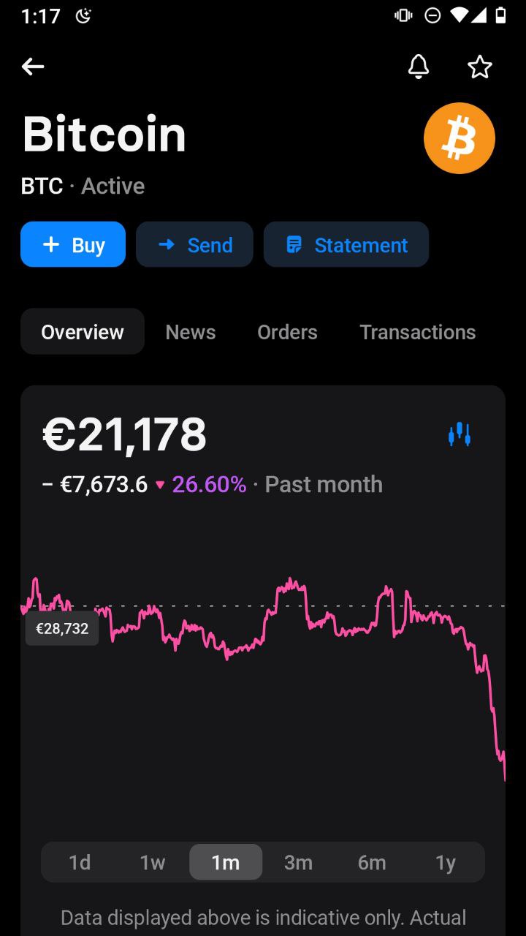526x936 pixels.
Task: Open the Orders tab
Action: pyautogui.click(x=287, y=332)
